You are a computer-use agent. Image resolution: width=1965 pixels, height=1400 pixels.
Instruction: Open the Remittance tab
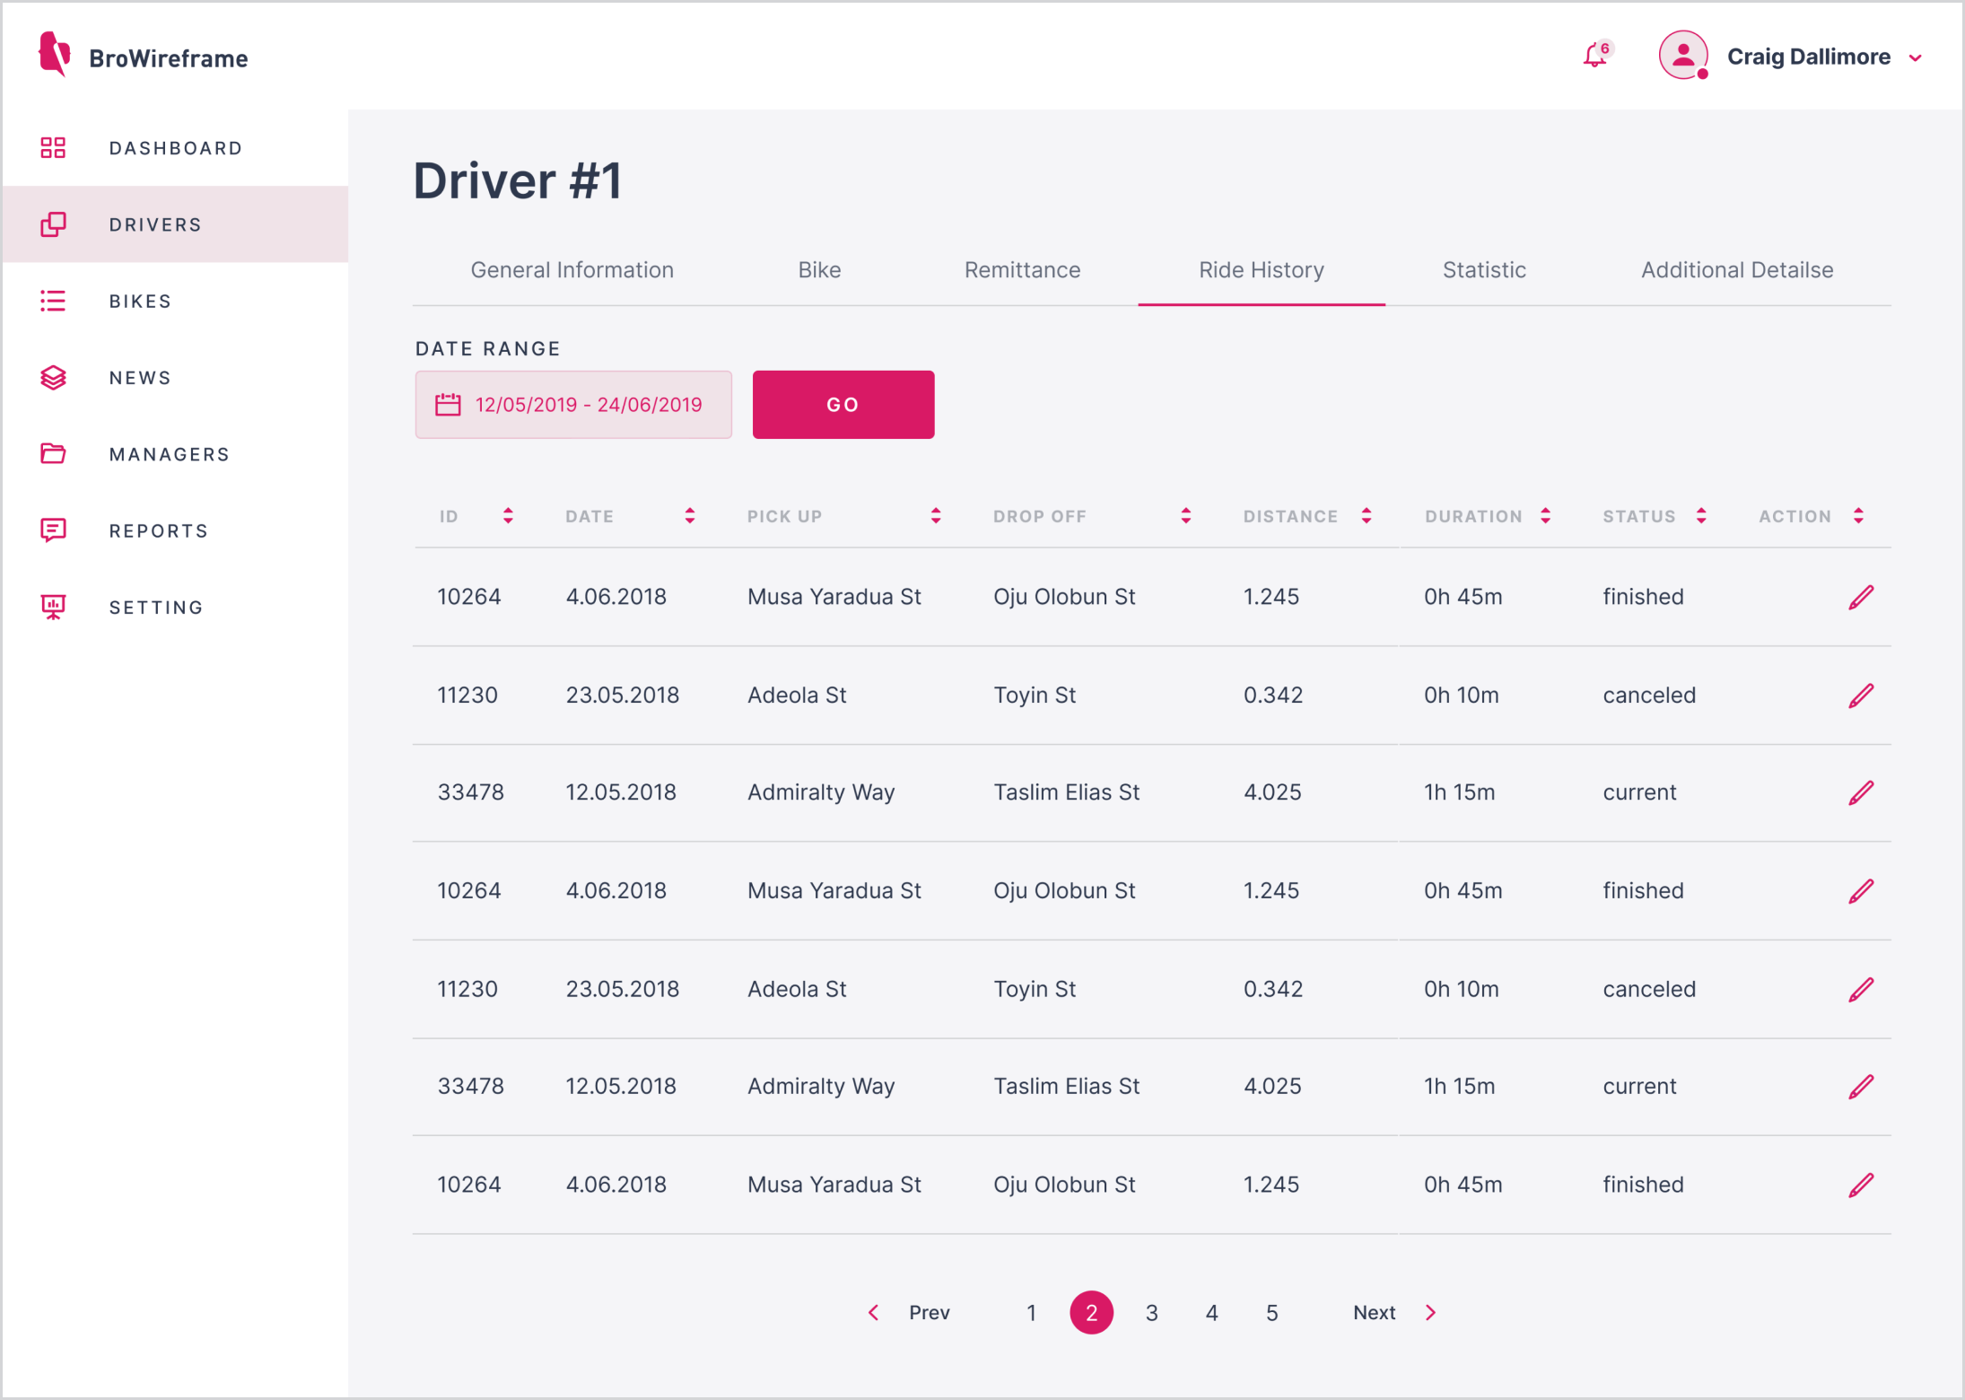(x=1022, y=270)
